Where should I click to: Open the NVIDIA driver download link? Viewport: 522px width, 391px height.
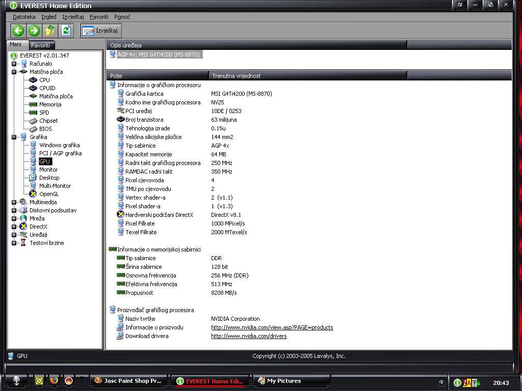[249, 336]
